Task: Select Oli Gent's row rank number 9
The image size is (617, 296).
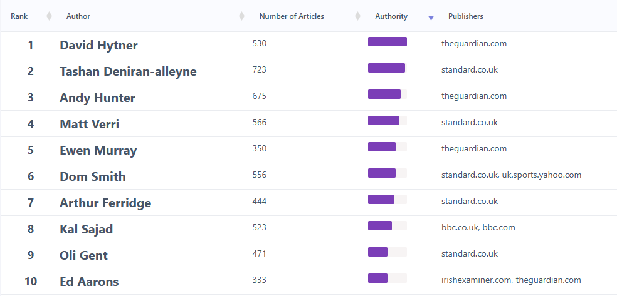Action: click(x=31, y=255)
